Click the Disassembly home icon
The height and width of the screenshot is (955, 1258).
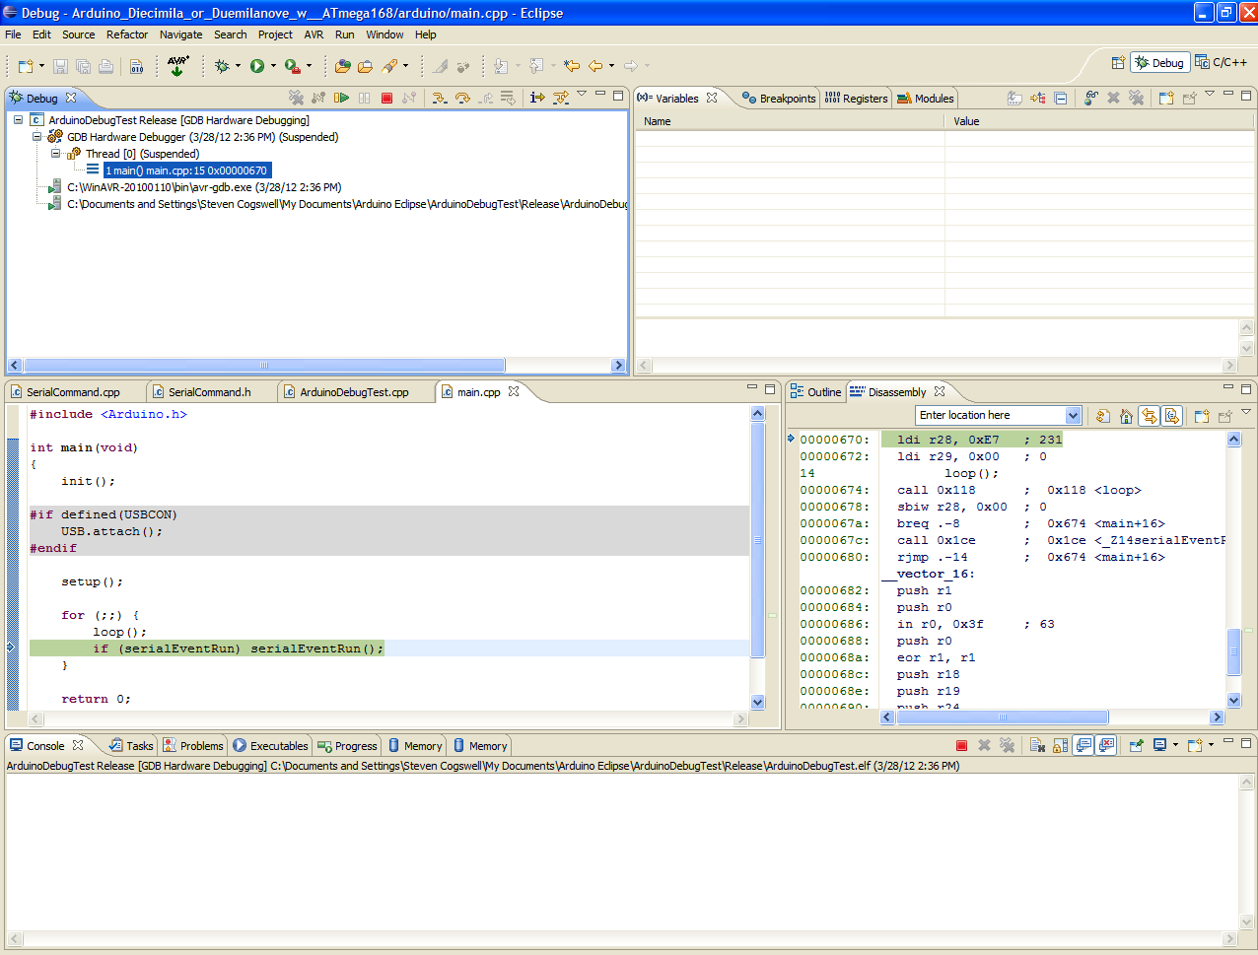click(x=1126, y=416)
